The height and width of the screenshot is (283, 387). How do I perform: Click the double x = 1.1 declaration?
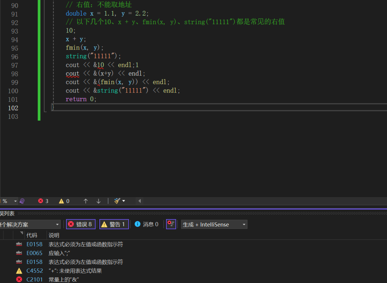(90, 14)
